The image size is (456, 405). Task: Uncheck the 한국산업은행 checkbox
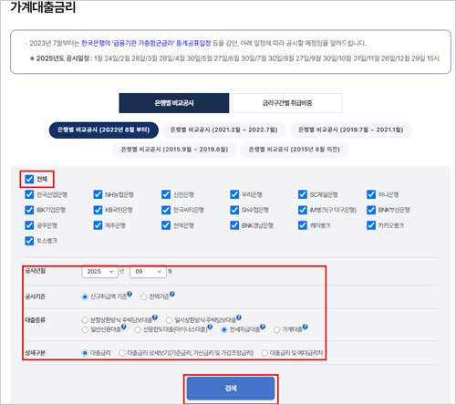point(29,194)
